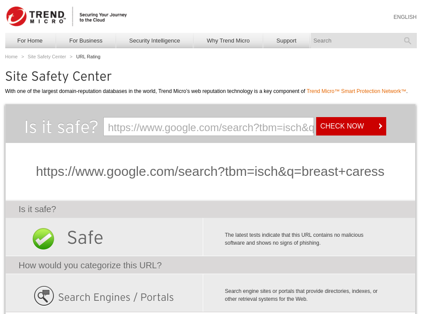Open the Security Intelligence menu
The height and width of the screenshot is (314, 423).
[155, 40]
